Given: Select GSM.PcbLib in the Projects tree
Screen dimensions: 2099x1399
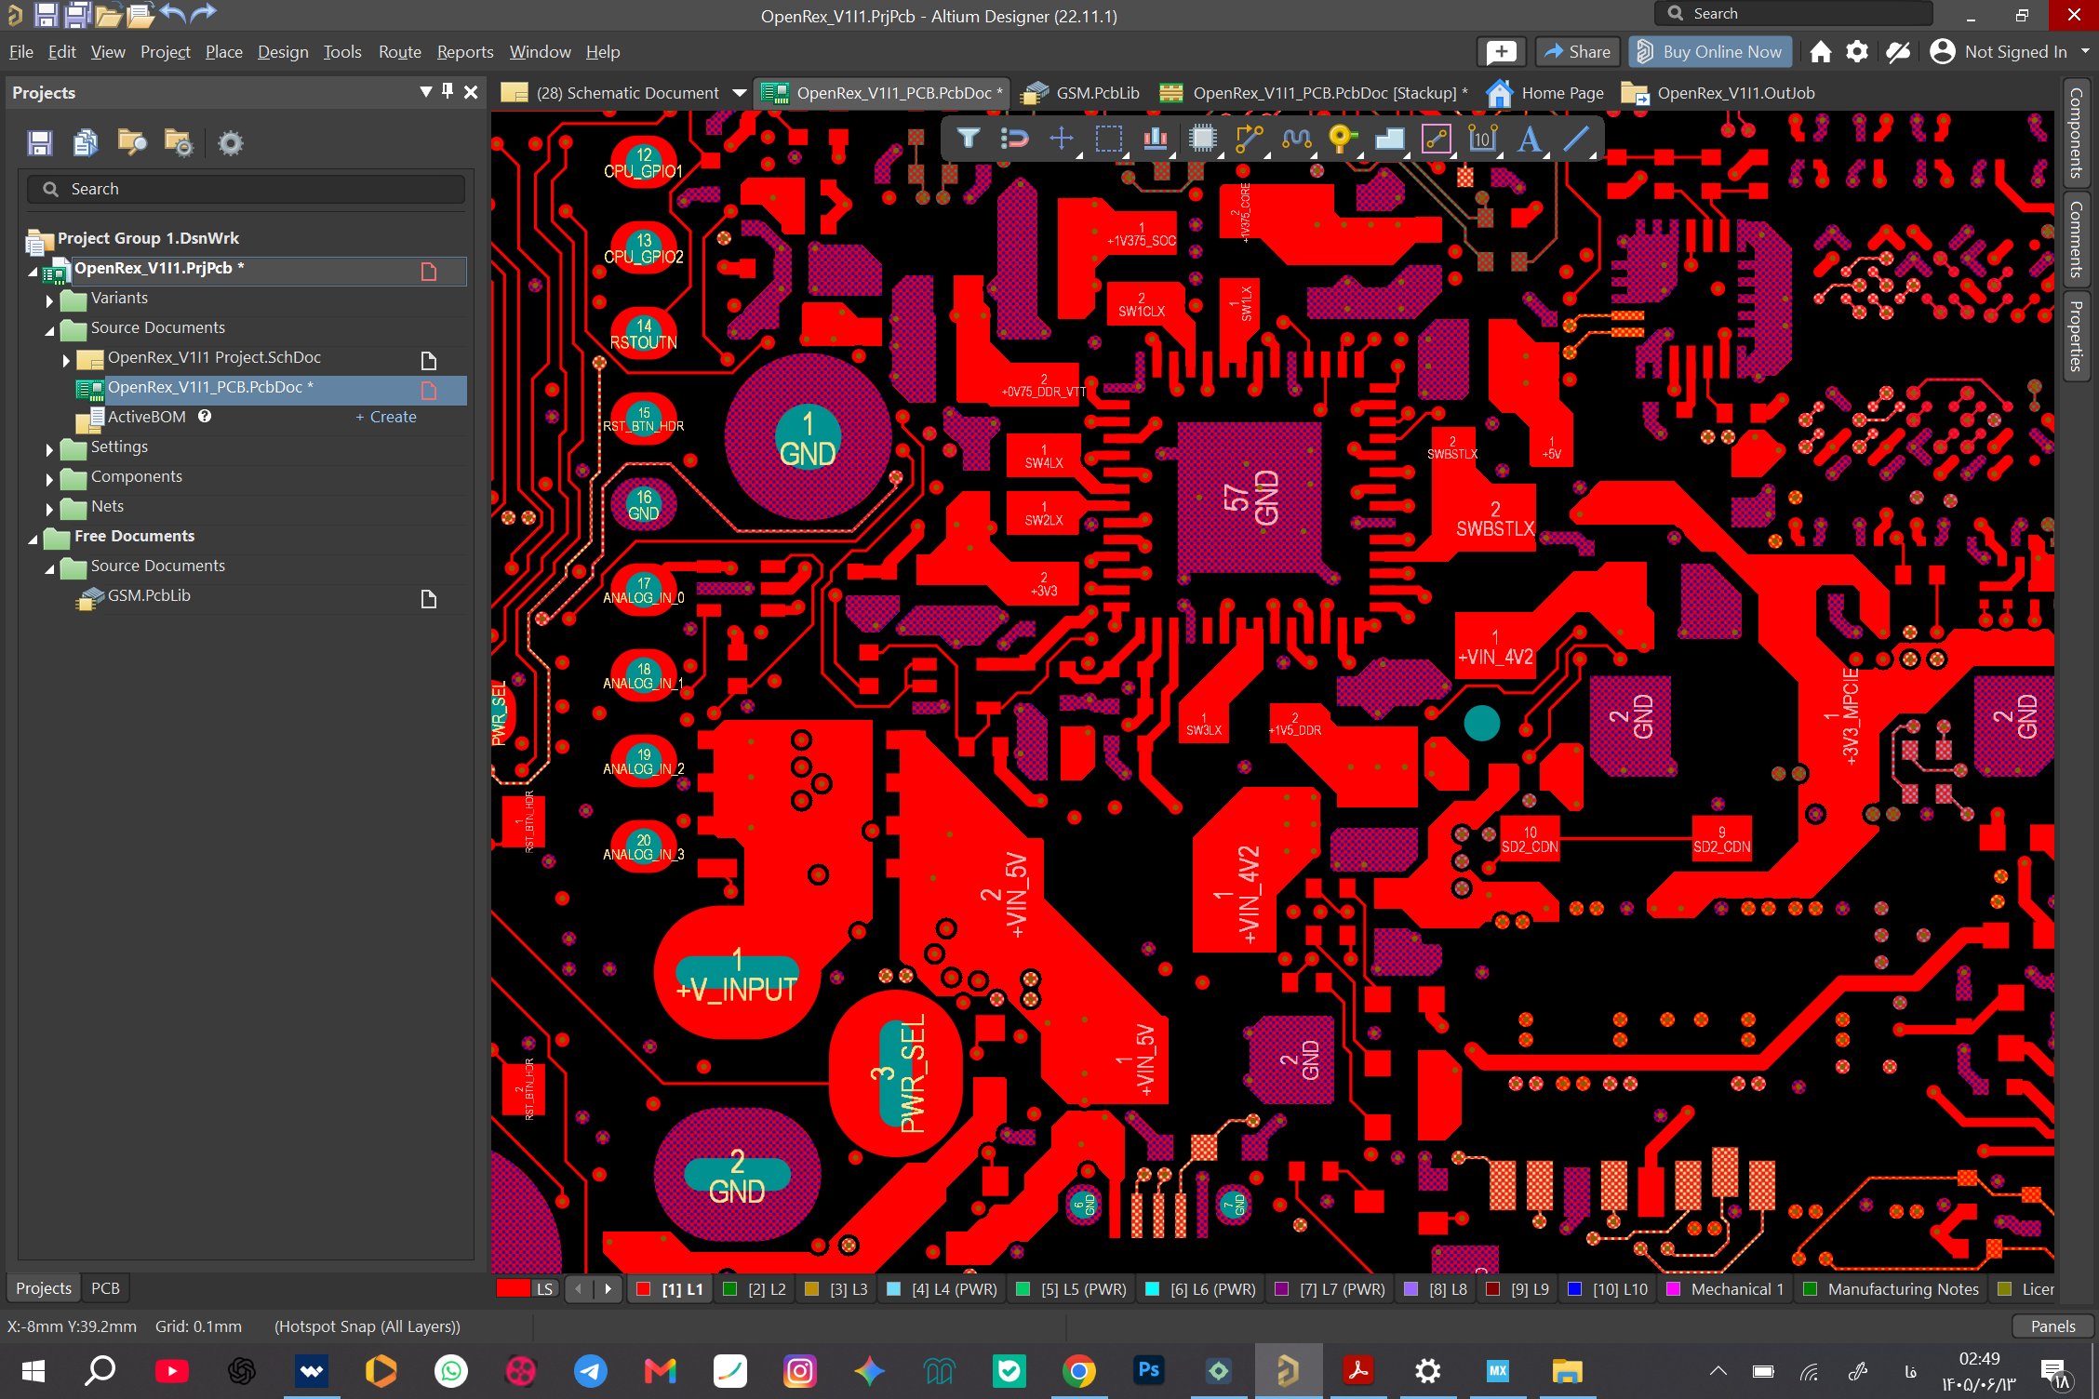Looking at the screenshot, I should (149, 595).
